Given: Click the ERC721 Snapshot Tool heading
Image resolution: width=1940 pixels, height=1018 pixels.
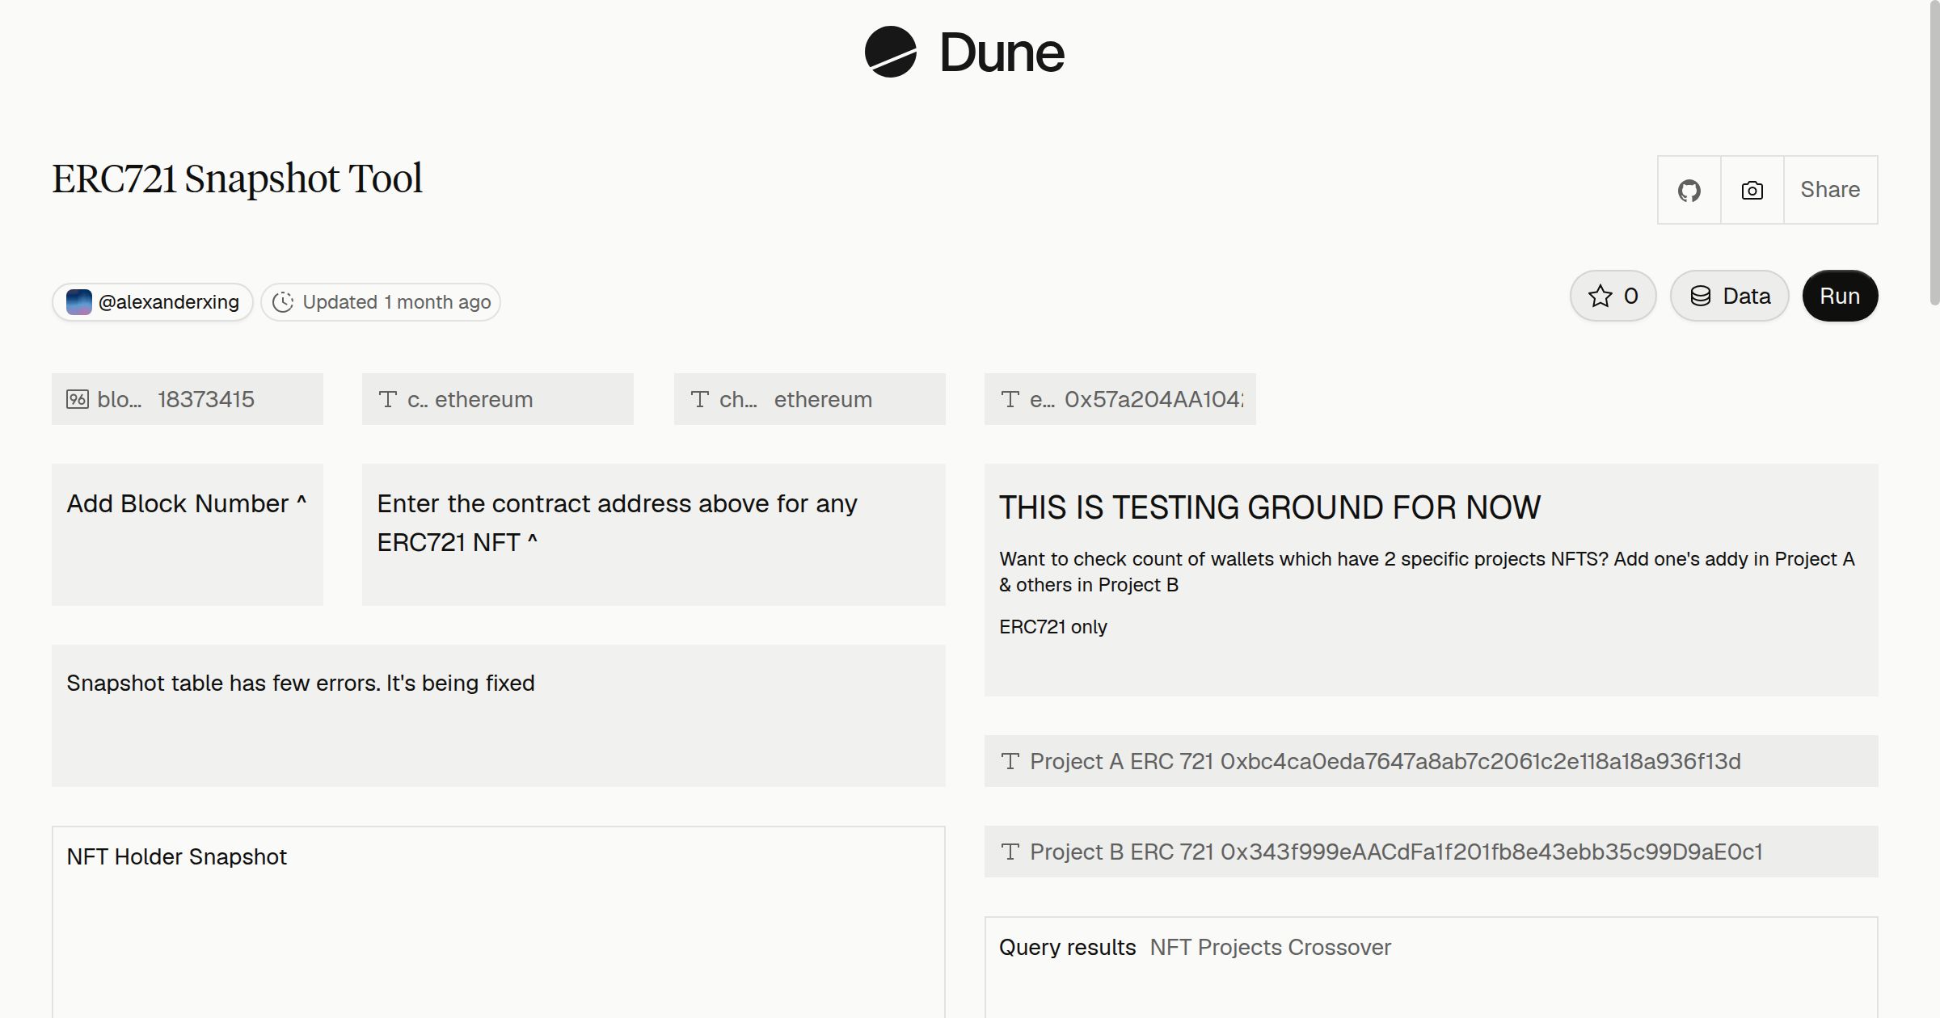Looking at the screenshot, I should [237, 179].
